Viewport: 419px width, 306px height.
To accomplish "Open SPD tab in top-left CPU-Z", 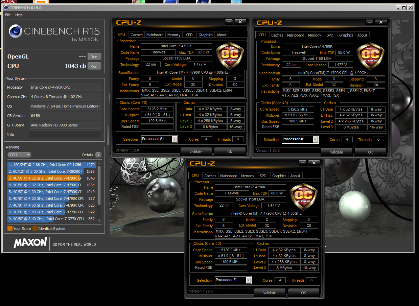I will [189, 35].
